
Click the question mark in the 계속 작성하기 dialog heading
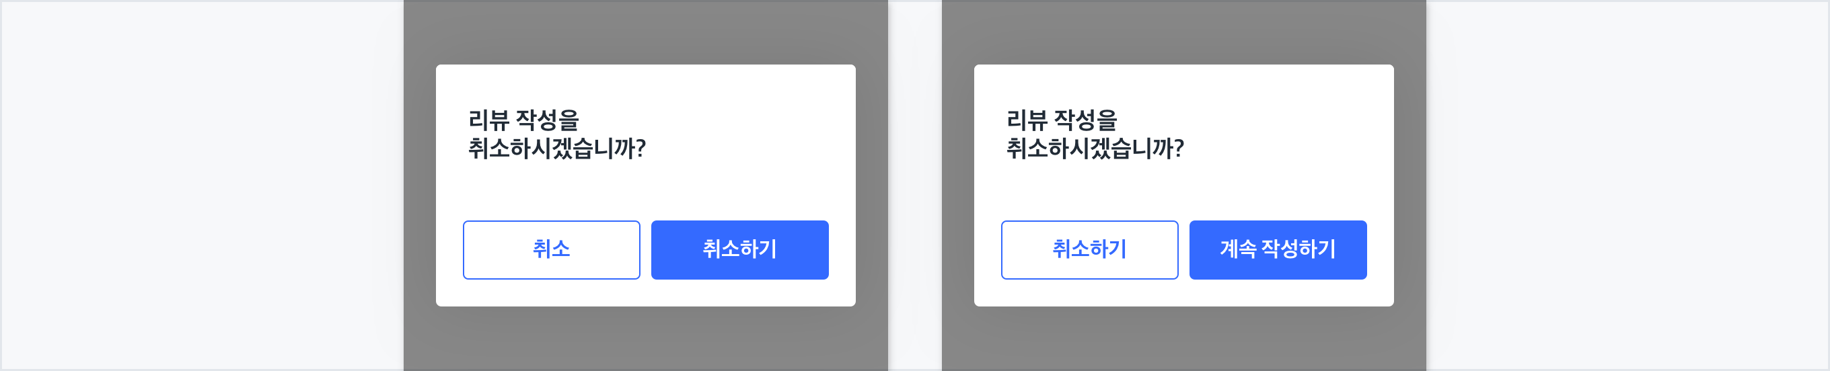(x=1179, y=149)
